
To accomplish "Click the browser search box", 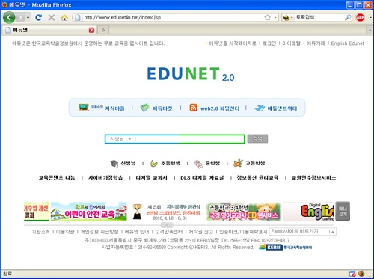I will click(x=319, y=17).
